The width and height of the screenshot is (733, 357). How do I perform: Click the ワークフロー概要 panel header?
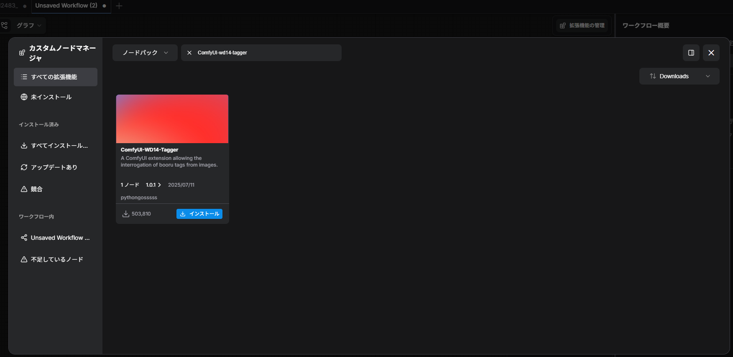click(x=646, y=26)
